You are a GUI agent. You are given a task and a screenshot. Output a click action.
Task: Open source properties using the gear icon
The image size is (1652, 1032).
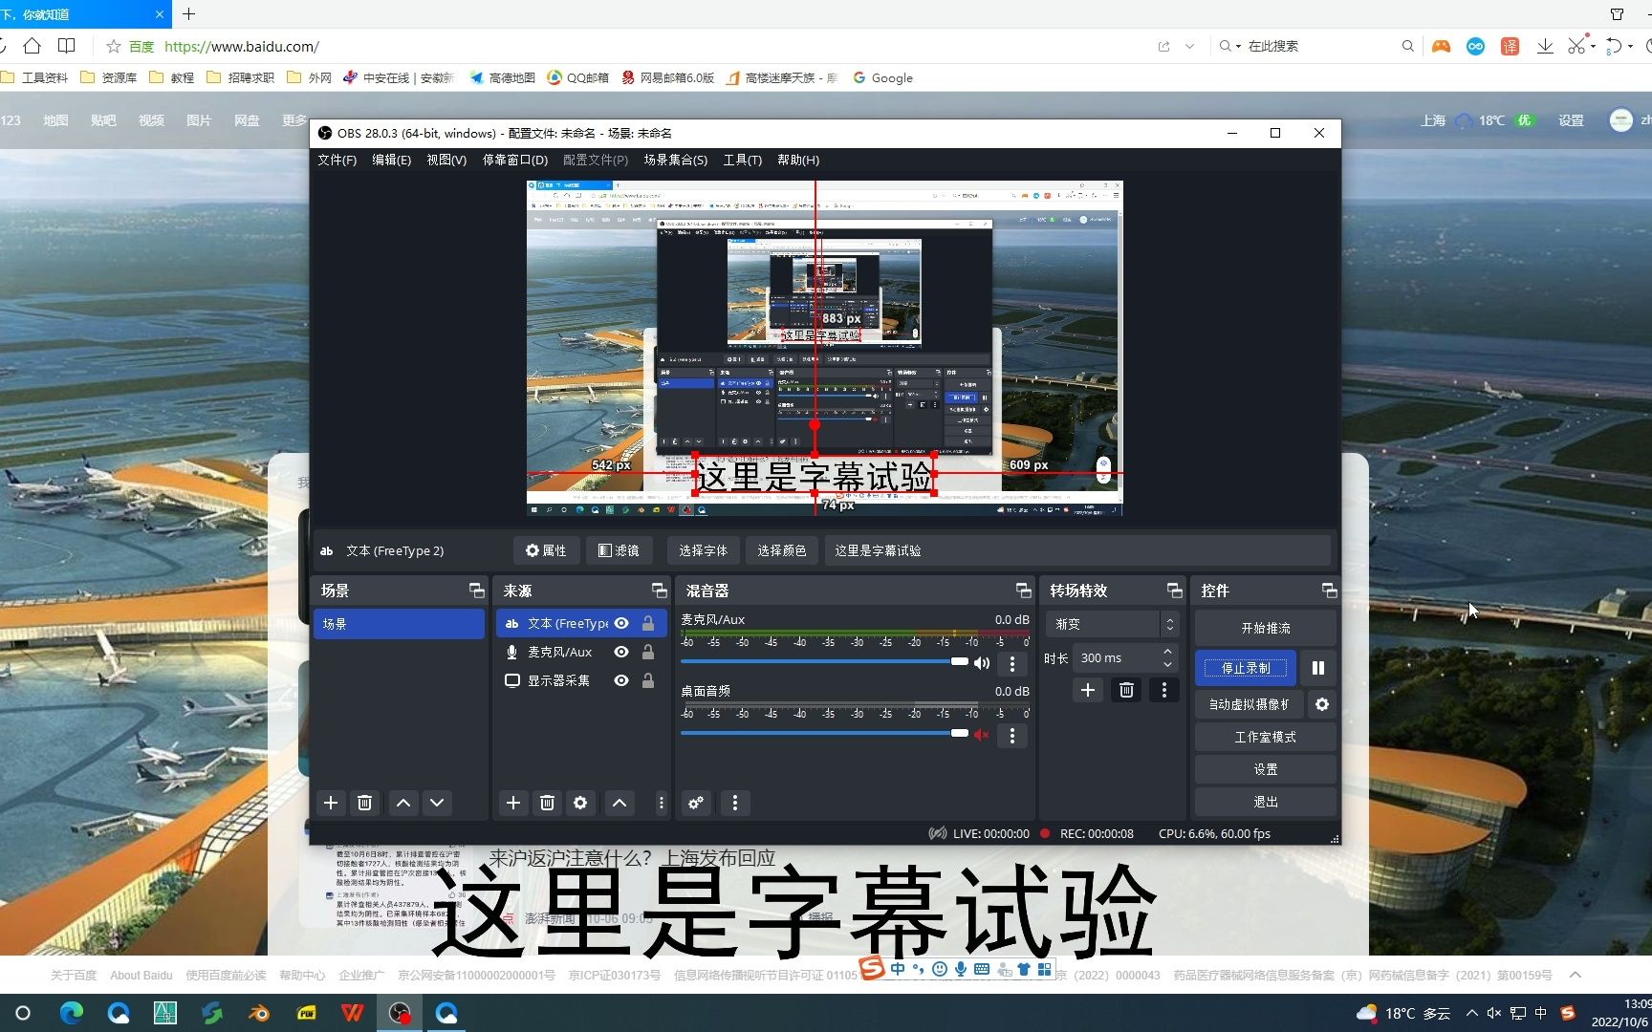(x=580, y=803)
